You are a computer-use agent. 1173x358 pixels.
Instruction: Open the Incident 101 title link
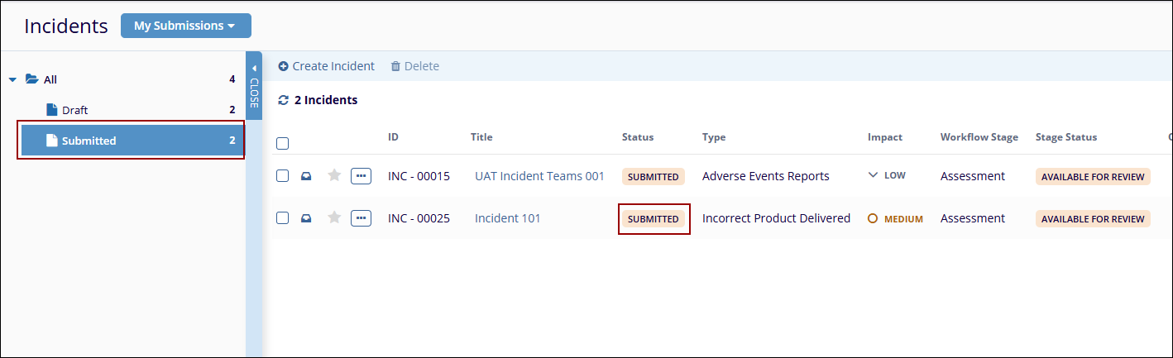[507, 218]
